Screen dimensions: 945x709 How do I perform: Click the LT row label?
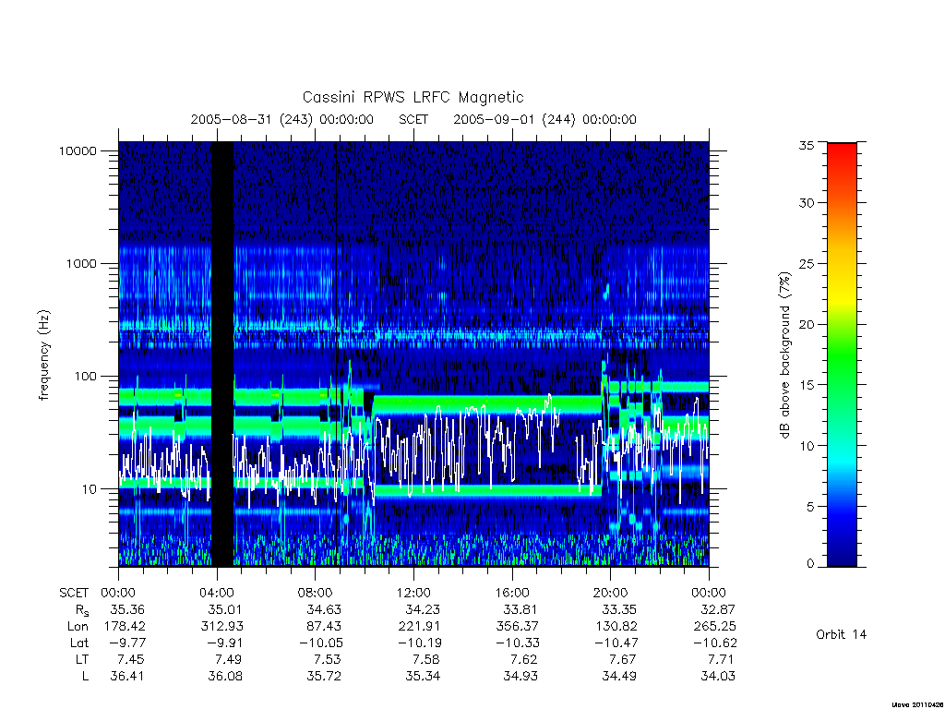pyautogui.click(x=81, y=659)
